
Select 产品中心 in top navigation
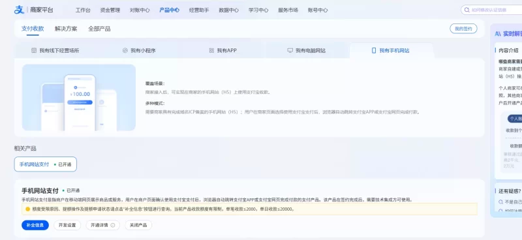(170, 10)
